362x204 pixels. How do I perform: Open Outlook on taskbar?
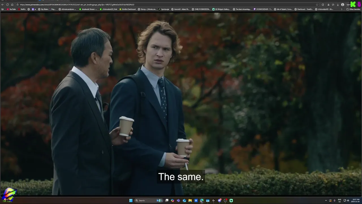click(184, 201)
